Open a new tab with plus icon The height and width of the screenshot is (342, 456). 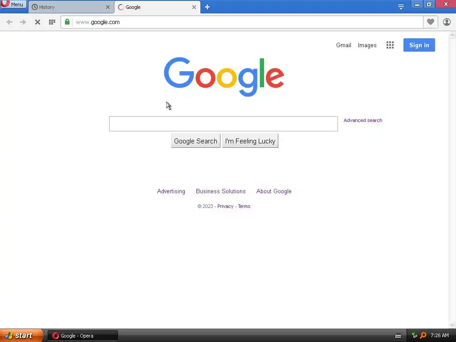(207, 7)
